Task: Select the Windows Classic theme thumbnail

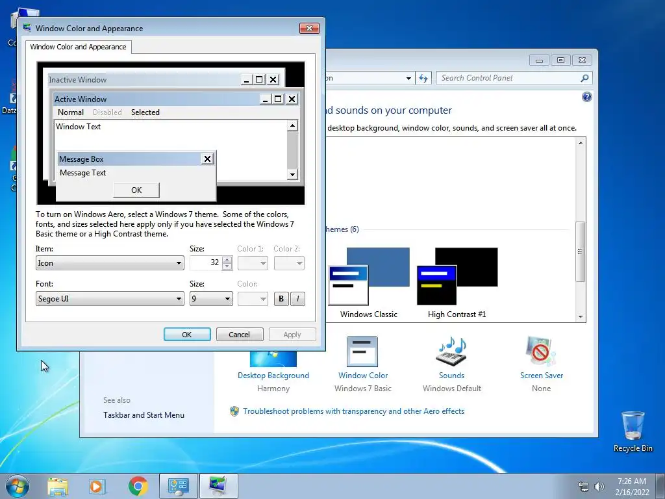Action: coord(369,276)
